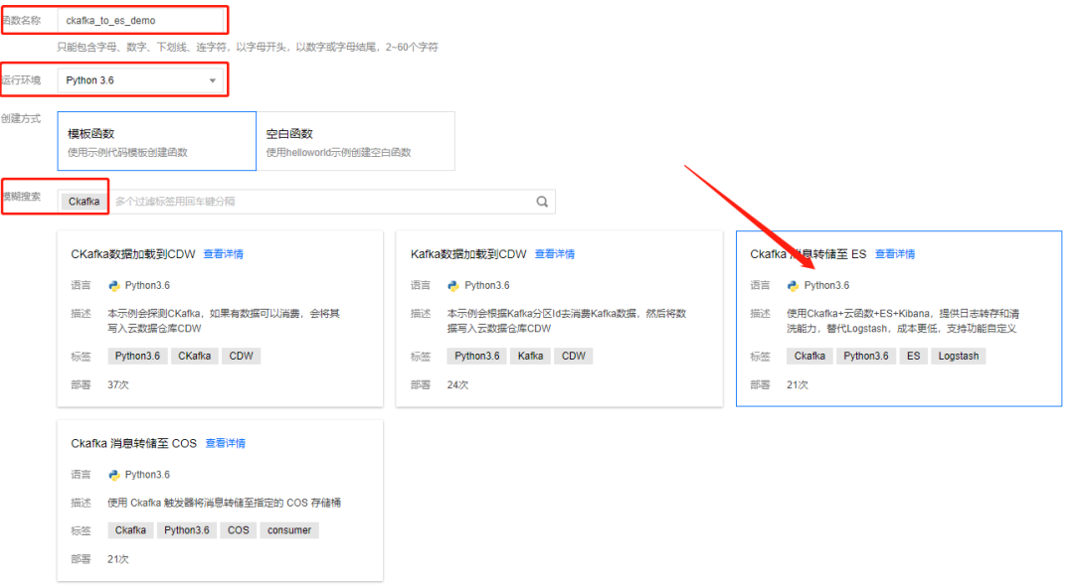Viewport: 1074px width, 586px height.
Task: Select the Ckafka 消息转储至 COS template title
Action: tap(133, 443)
